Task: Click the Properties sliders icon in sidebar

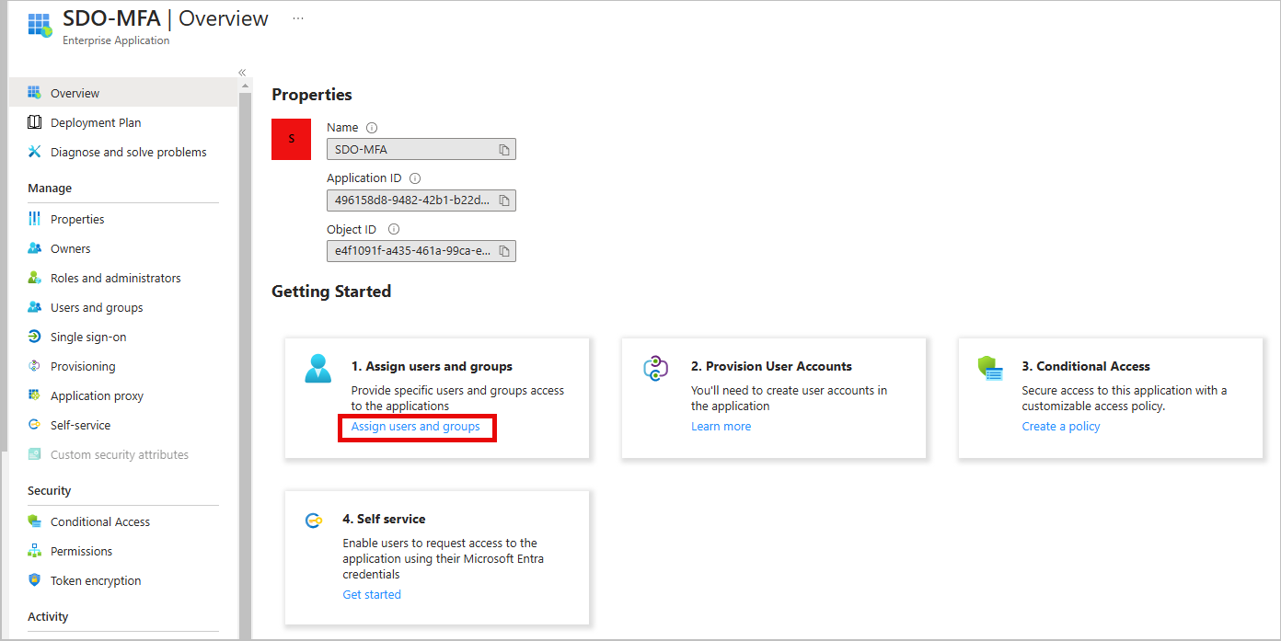Action: point(34,219)
